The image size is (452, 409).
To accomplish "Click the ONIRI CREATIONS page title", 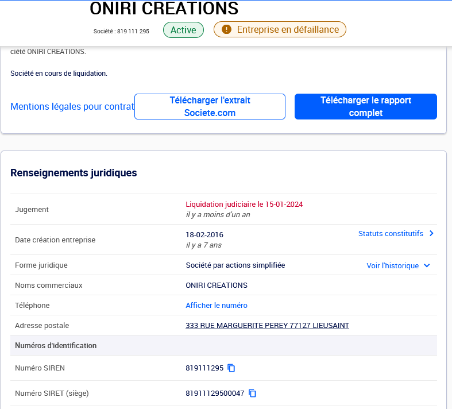I will [164, 9].
